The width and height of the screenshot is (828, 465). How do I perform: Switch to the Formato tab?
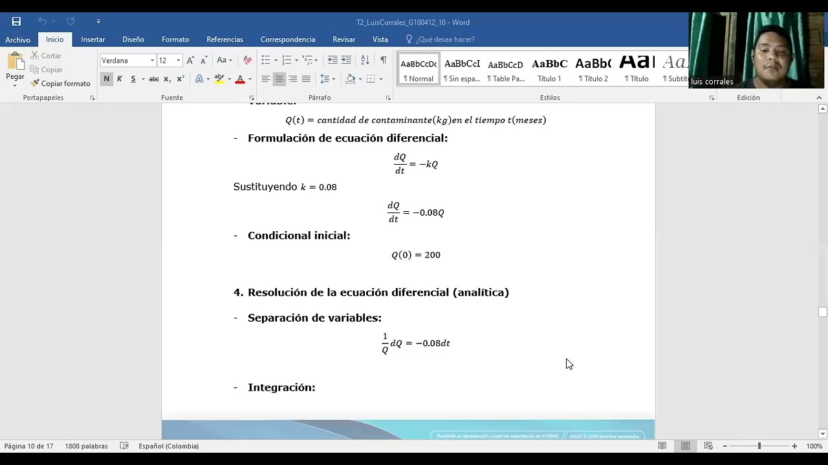(175, 39)
